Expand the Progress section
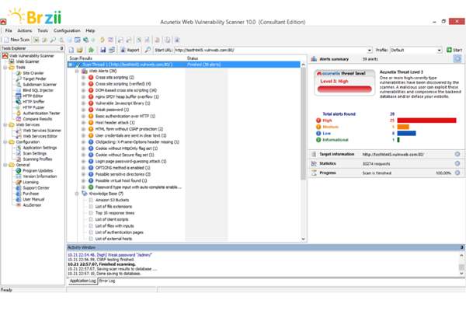This screenshot has width=466, height=311. click(x=457, y=173)
